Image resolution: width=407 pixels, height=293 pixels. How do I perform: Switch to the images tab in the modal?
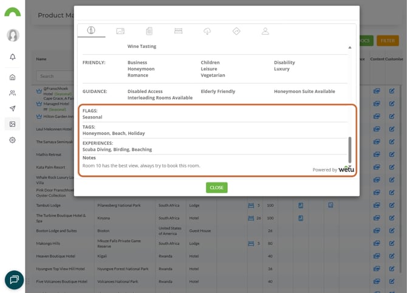pyautogui.click(x=120, y=30)
